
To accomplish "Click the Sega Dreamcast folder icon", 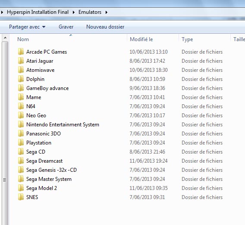I will pos(21,161).
